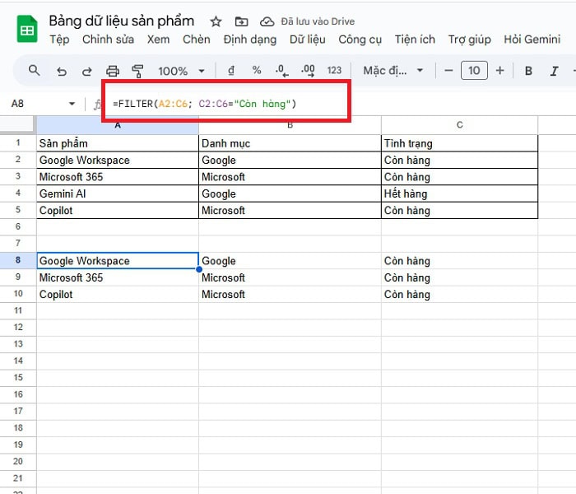Decrease decimal places icon

point(281,70)
